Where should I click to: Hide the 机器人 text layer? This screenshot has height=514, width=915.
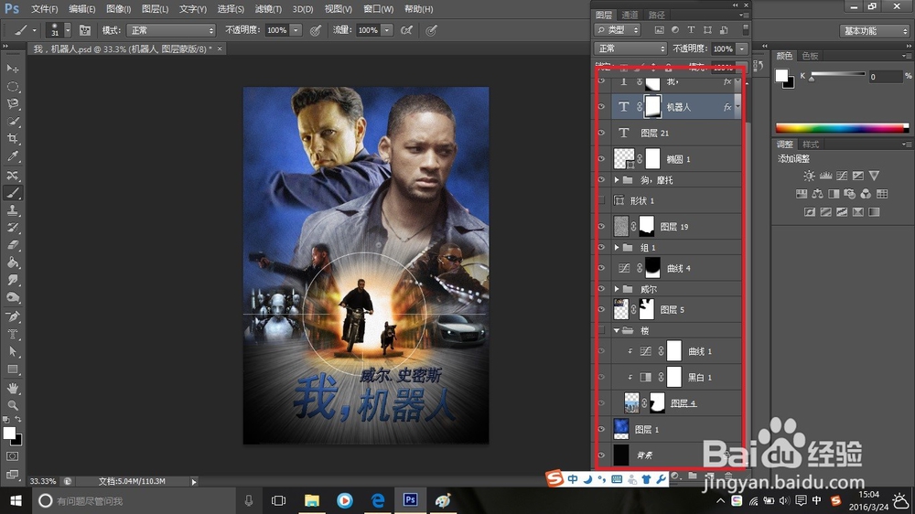click(x=602, y=107)
